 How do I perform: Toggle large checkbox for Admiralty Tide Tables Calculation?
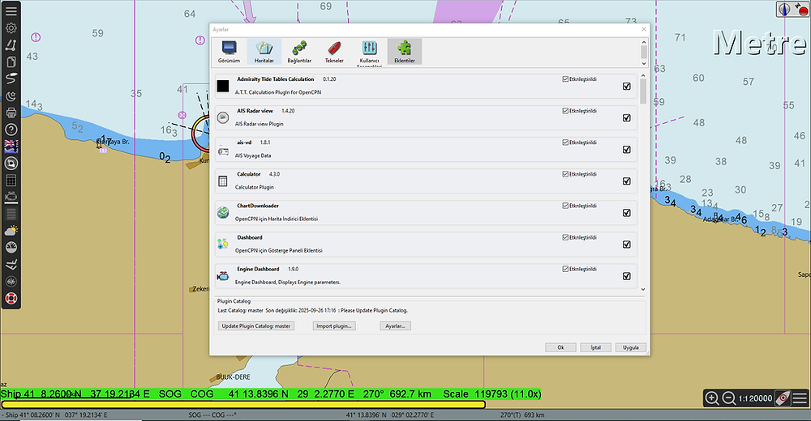[x=627, y=87]
